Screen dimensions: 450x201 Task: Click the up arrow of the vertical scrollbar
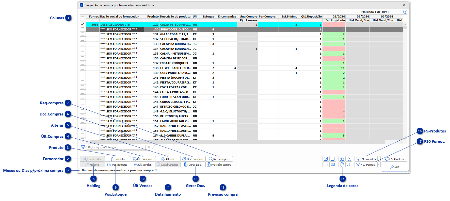pyautogui.click(x=405, y=24)
